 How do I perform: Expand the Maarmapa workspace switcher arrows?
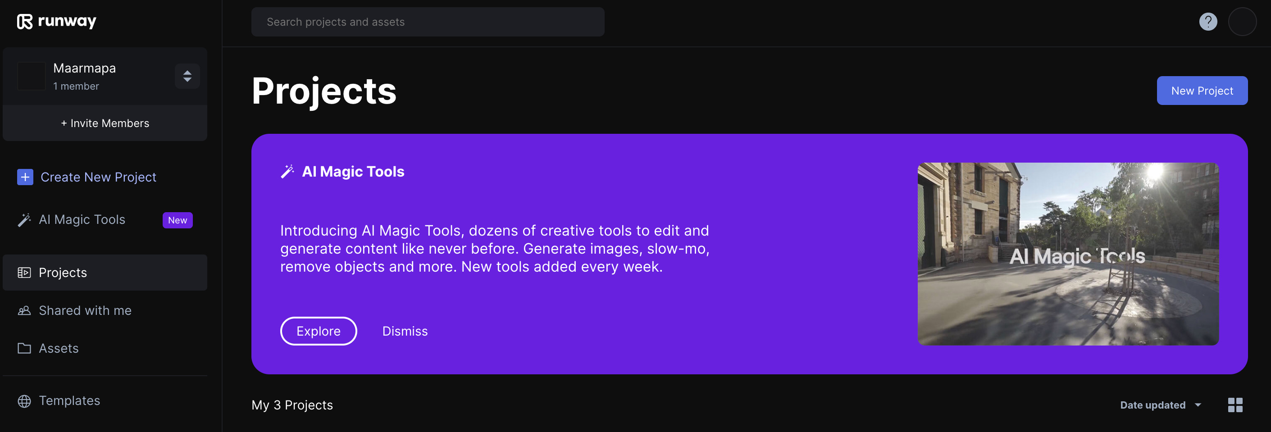tap(187, 76)
